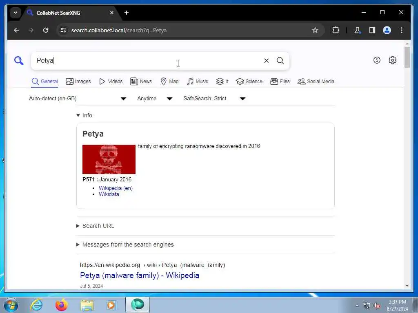Screen dimensions: 418x313
Task: Click the volume muted tray icon
Action: point(377,306)
